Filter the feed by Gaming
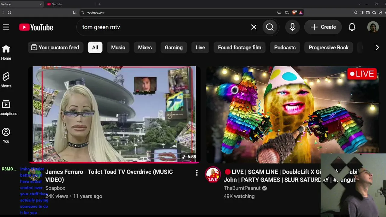Image resolution: width=386 pixels, height=217 pixels. pos(174,47)
